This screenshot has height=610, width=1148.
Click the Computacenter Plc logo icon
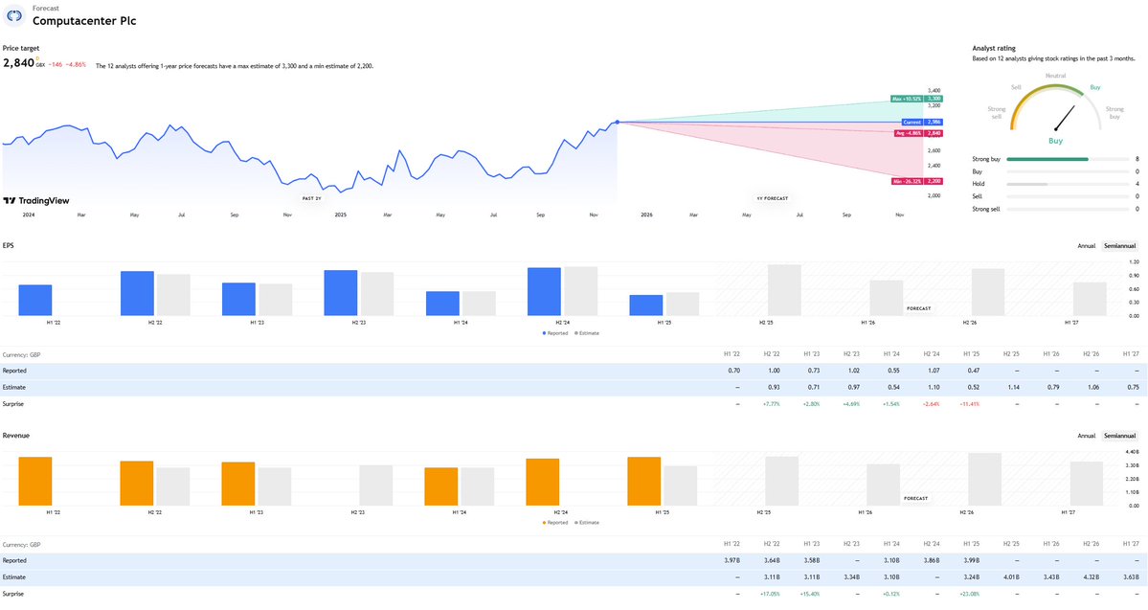coord(14,15)
